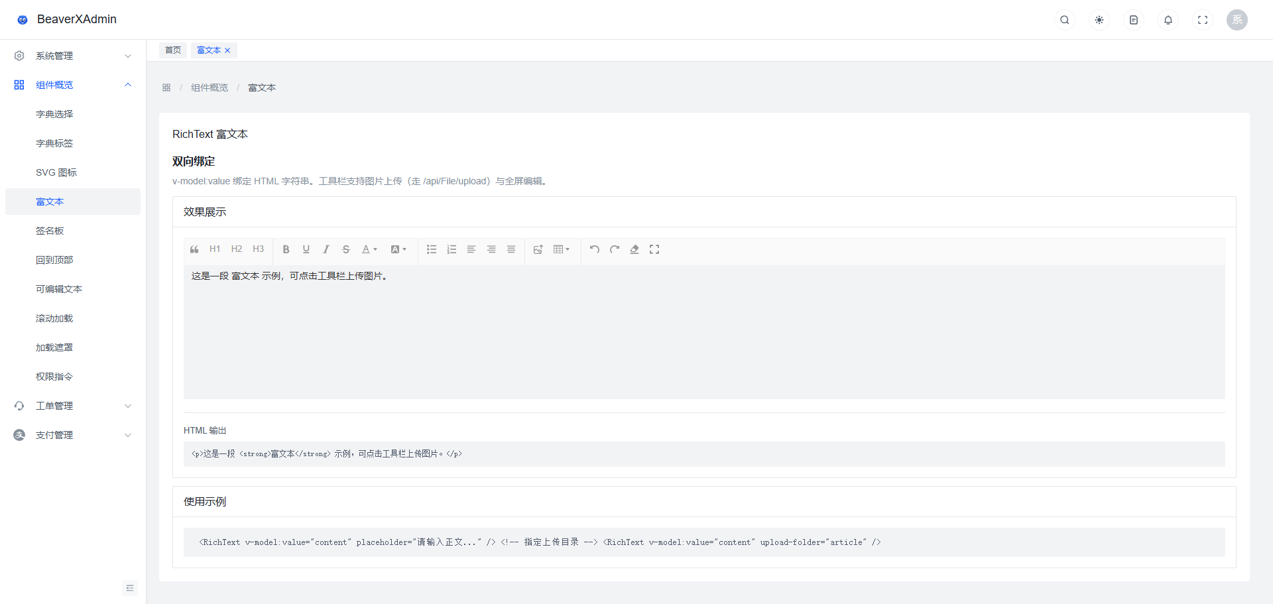This screenshot has width=1273, height=604.
Task: Open the editor fullscreen mode
Action: coord(654,249)
